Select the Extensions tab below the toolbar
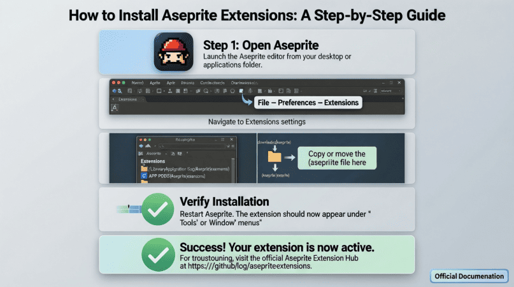514x287 pixels. click(127, 99)
